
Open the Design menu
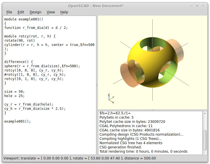point(35,12)
